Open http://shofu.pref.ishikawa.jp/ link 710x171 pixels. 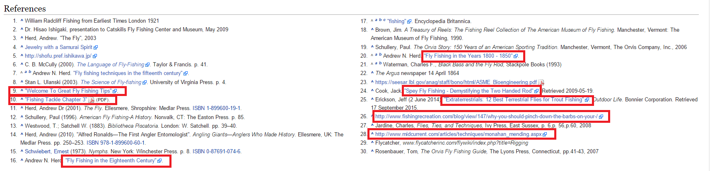(58, 56)
